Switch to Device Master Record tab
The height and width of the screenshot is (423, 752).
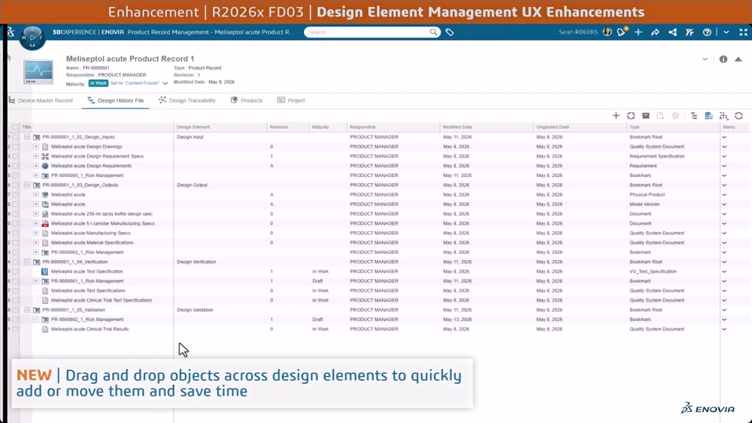click(42, 100)
